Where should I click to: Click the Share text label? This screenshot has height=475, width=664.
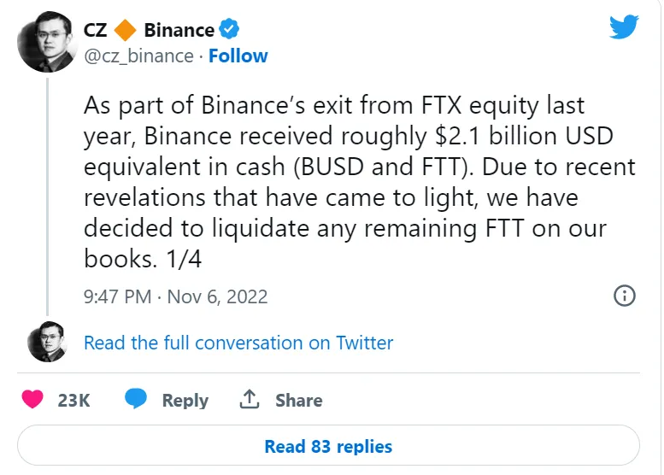click(299, 400)
